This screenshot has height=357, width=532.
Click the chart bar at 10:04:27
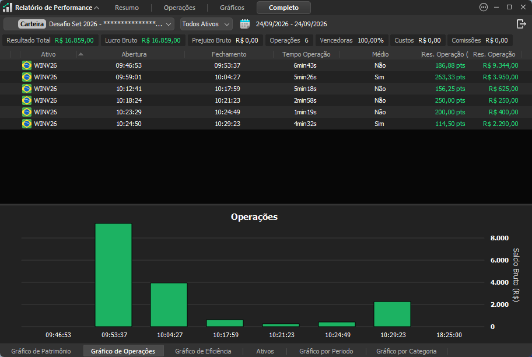[x=169, y=304]
